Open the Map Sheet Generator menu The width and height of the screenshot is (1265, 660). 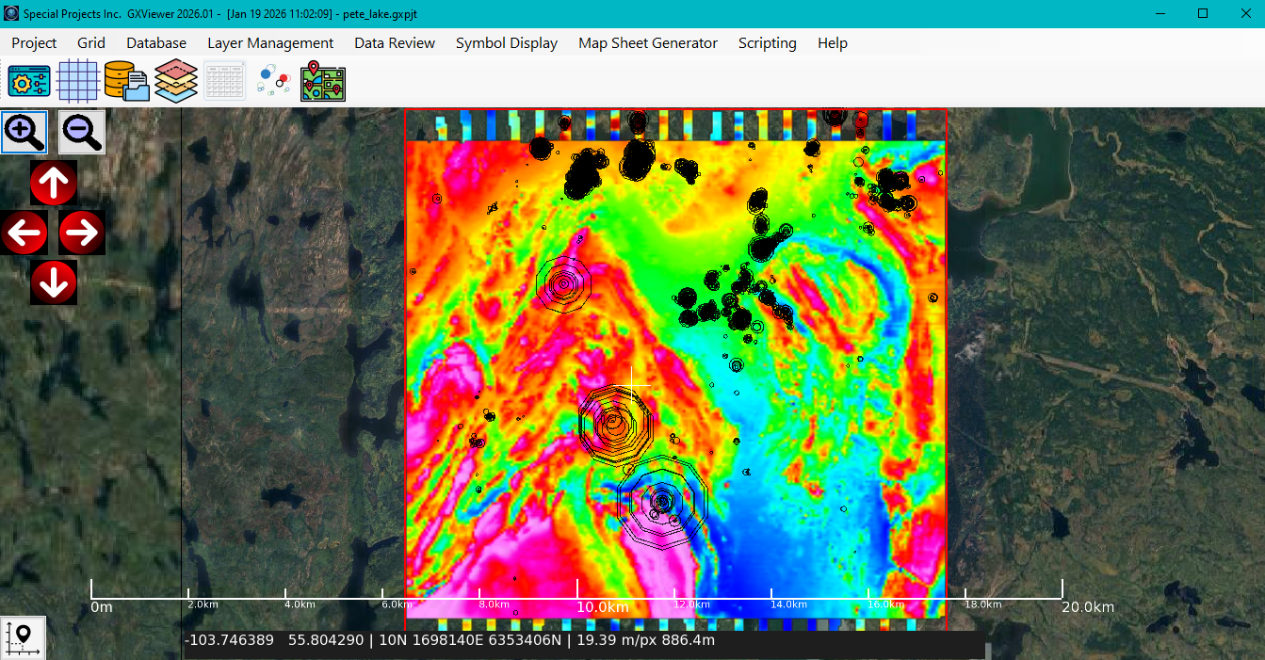point(647,42)
